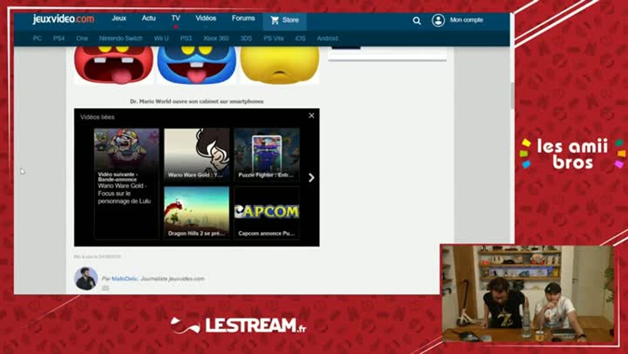Click the author avatar picture
The image size is (628, 354).
(86, 279)
